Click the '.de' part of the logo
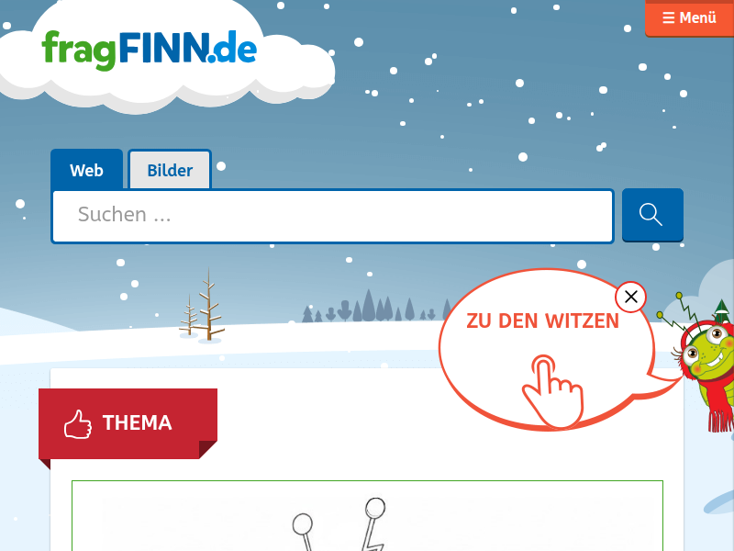The height and width of the screenshot is (551, 734). (x=233, y=49)
